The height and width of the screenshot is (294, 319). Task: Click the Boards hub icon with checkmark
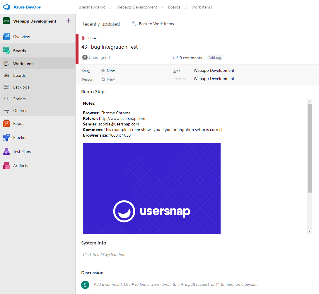[x=6, y=50]
